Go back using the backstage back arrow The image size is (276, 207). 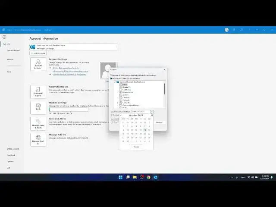point(4,37)
